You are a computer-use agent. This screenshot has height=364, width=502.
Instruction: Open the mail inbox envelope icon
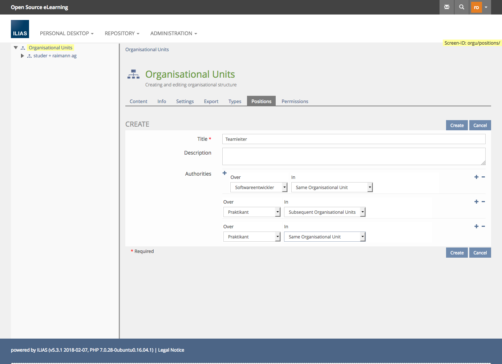[446, 7]
